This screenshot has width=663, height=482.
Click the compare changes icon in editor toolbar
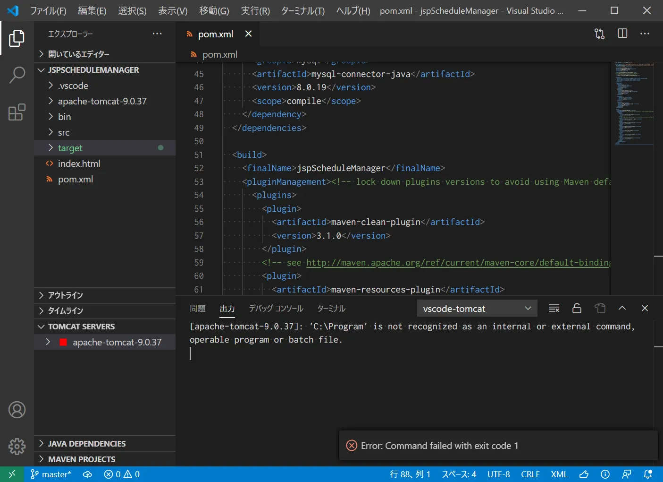(599, 34)
